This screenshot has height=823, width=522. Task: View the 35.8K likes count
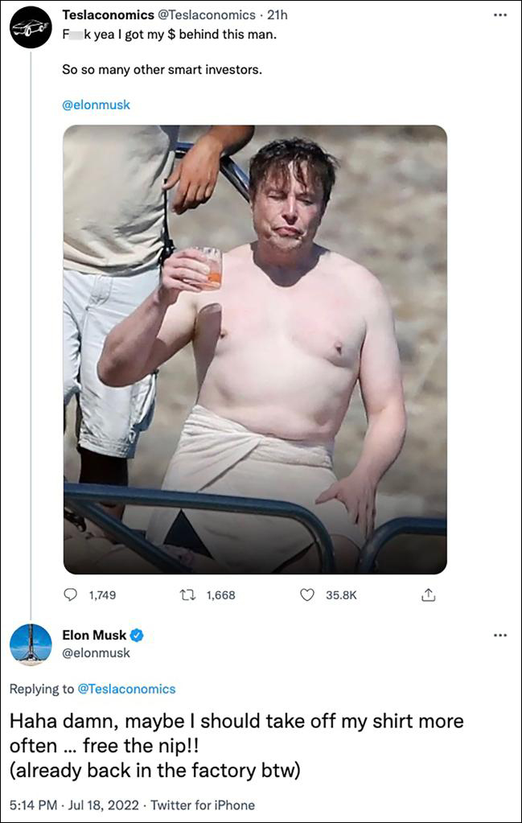(x=341, y=595)
